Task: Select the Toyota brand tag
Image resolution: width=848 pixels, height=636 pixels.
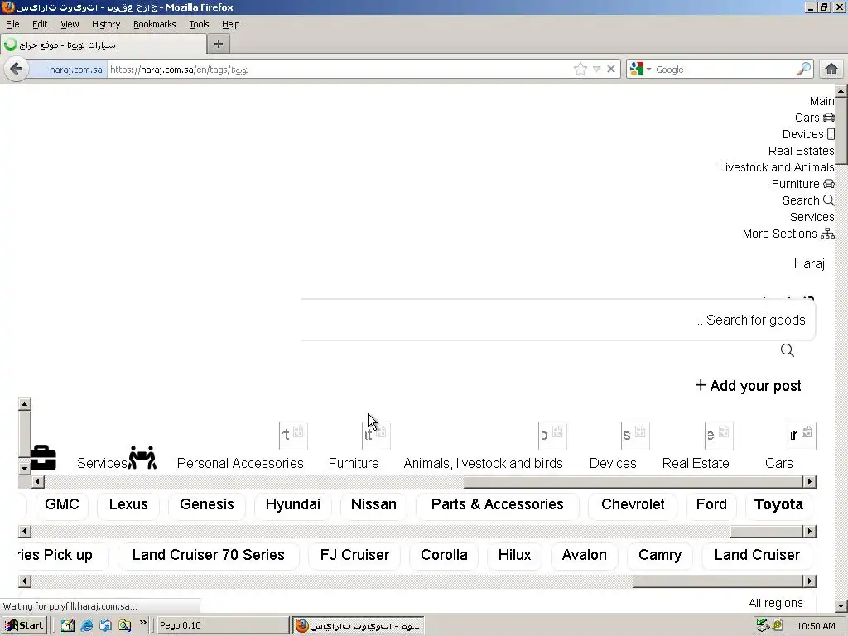Action: [x=778, y=504]
